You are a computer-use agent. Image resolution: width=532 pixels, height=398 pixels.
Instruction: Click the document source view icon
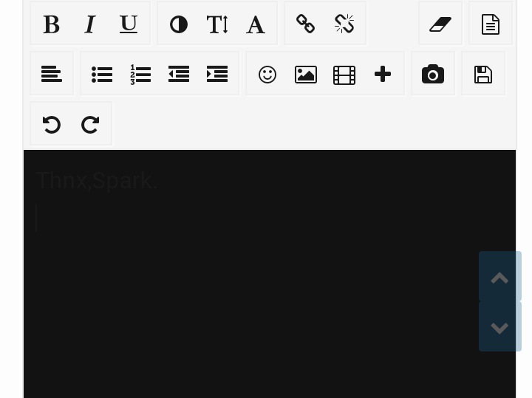point(491,24)
